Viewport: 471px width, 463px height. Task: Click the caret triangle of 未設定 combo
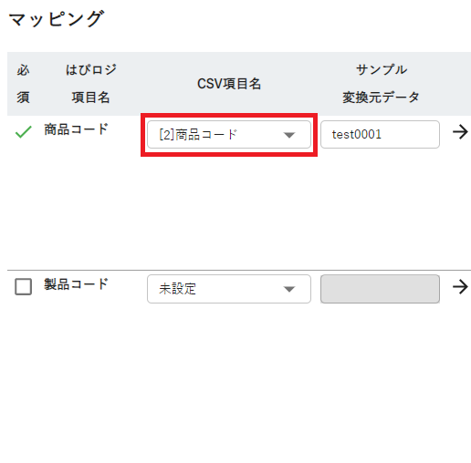289,289
